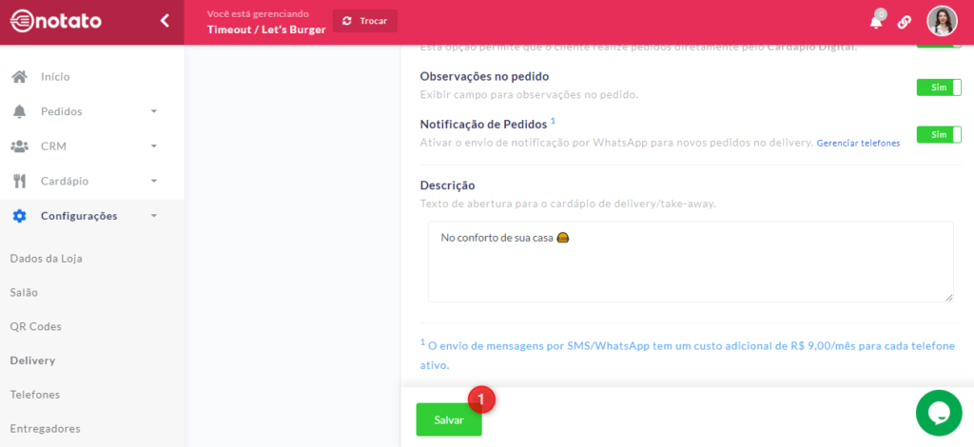
Task: Open the user profile avatar
Action: click(942, 21)
